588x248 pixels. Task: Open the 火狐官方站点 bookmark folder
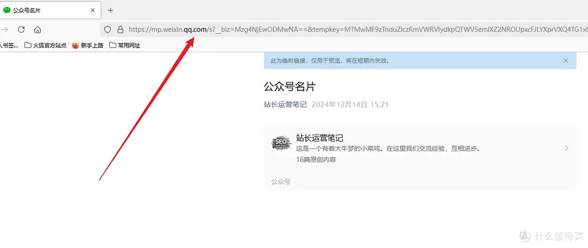click(45, 45)
